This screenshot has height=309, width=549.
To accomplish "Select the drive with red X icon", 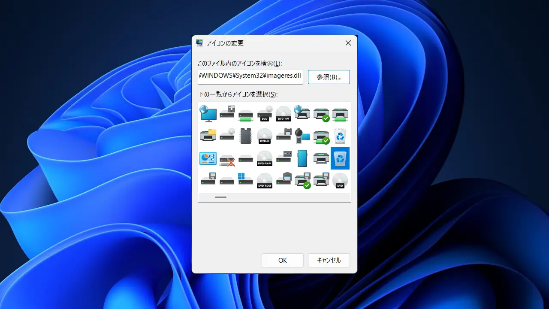I will 227,158.
